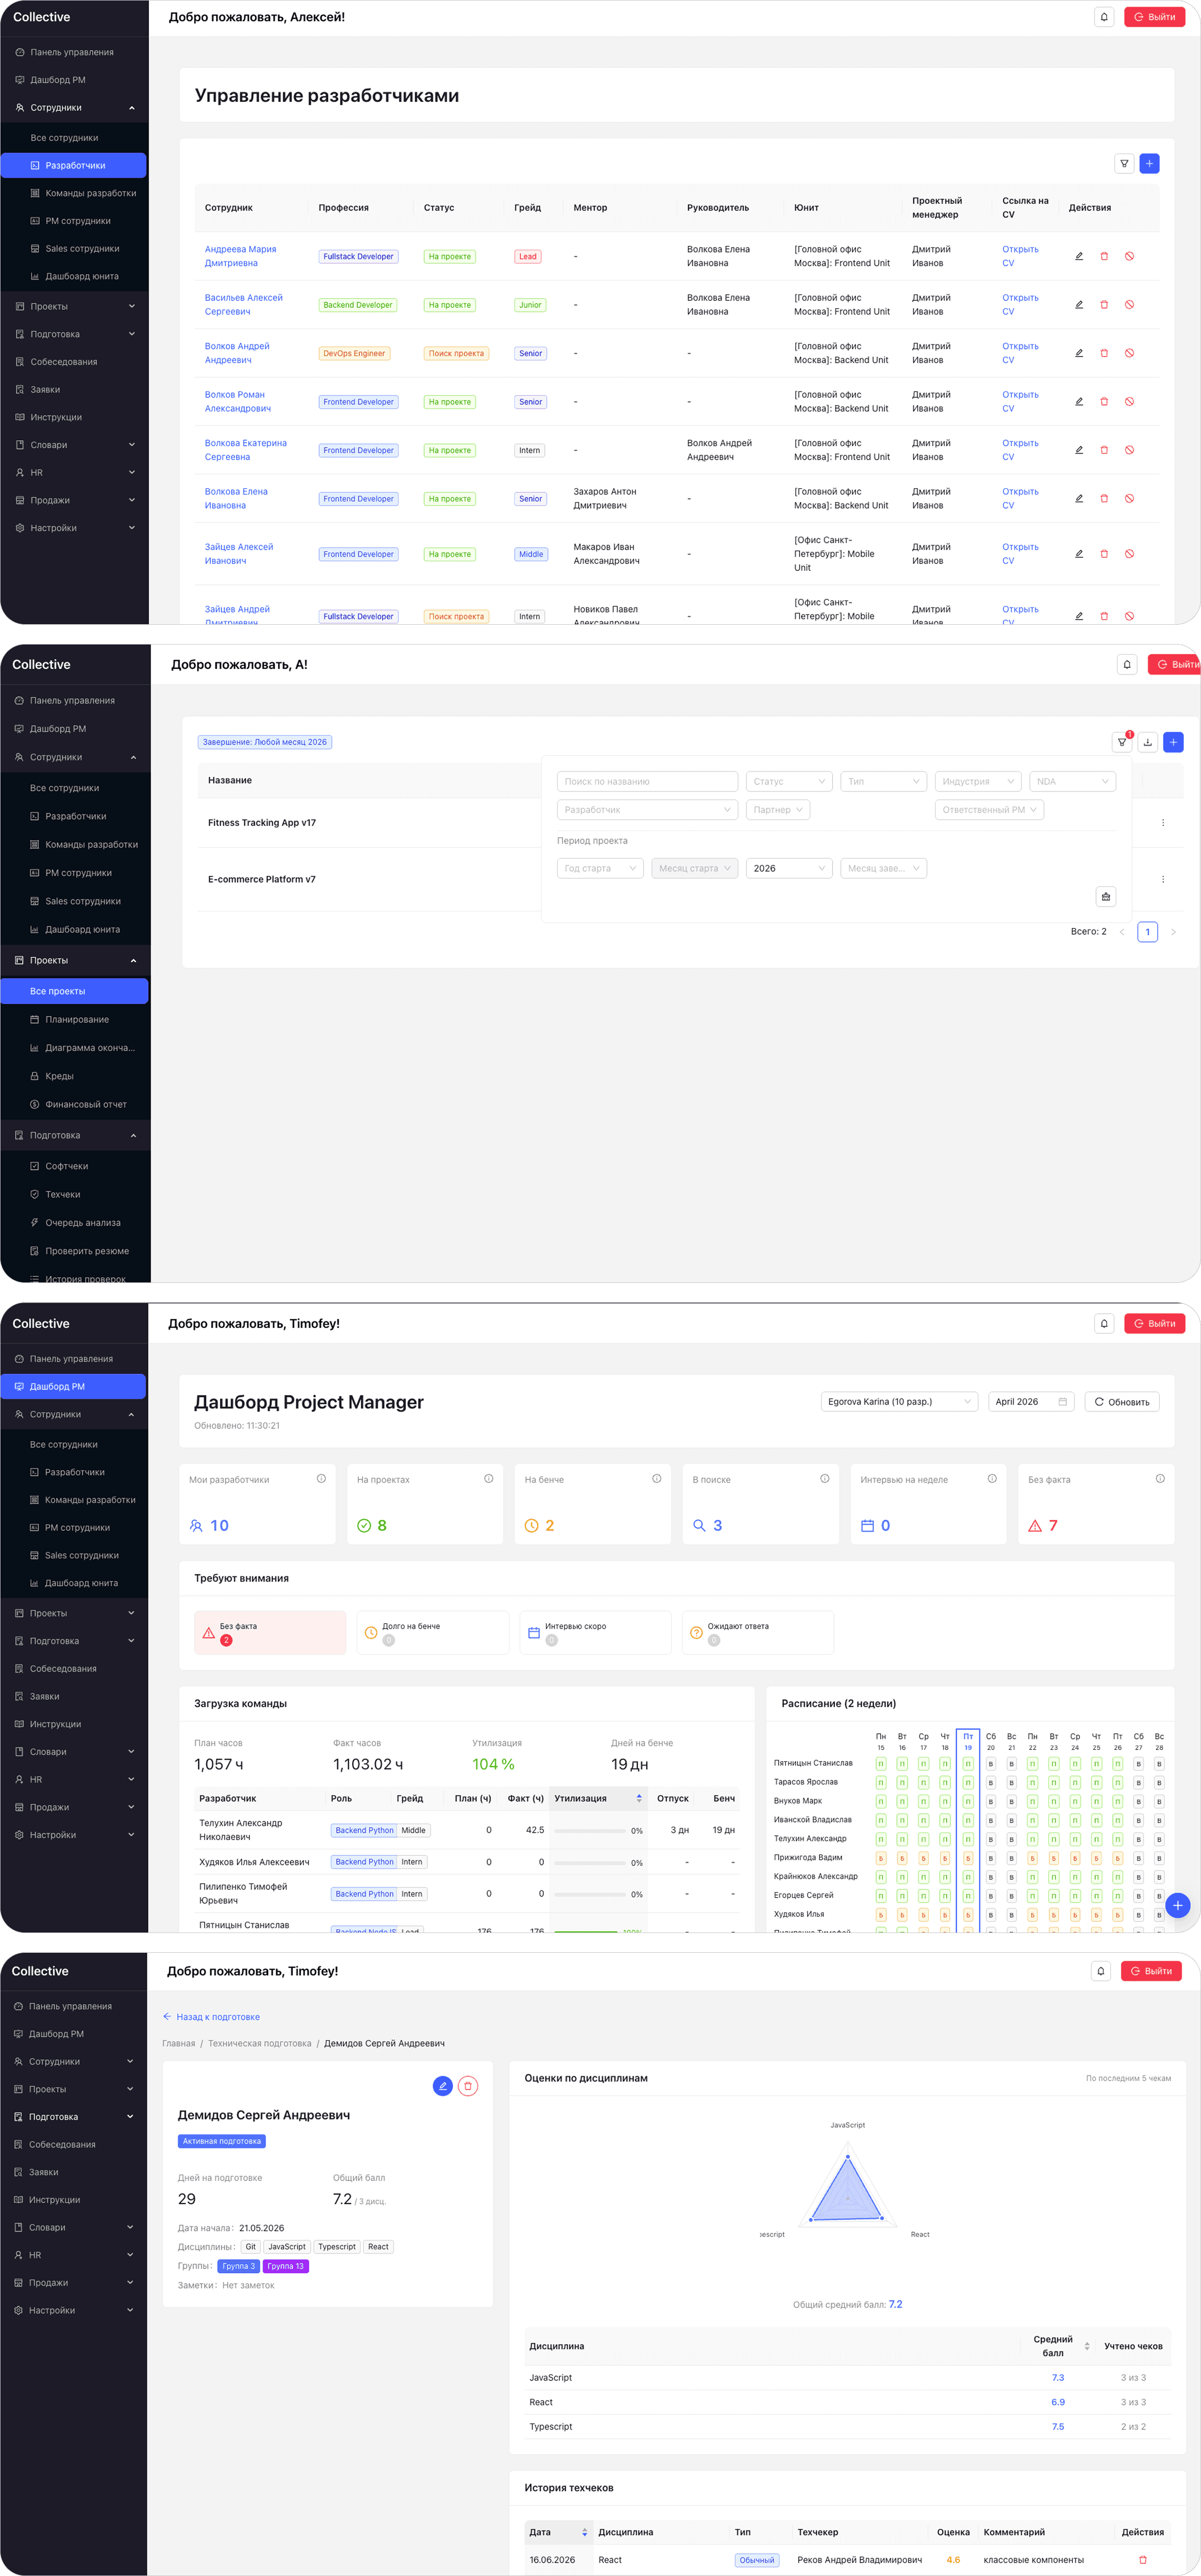Open the Ответственный PM dropdown

[x=989, y=810]
